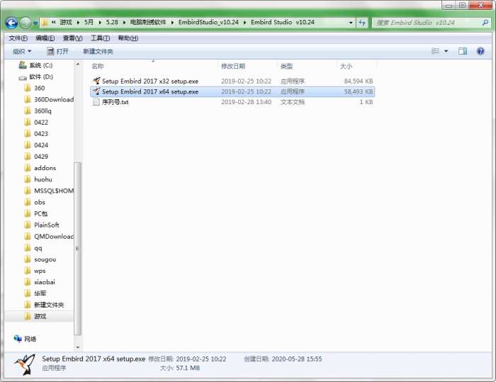This screenshot has width=496, height=382.
Task: Open the 0424 folder in tree
Action: click(36, 145)
